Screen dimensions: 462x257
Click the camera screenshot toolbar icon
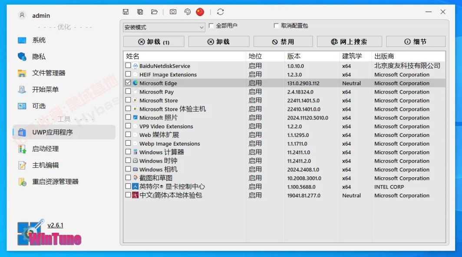[x=173, y=12]
